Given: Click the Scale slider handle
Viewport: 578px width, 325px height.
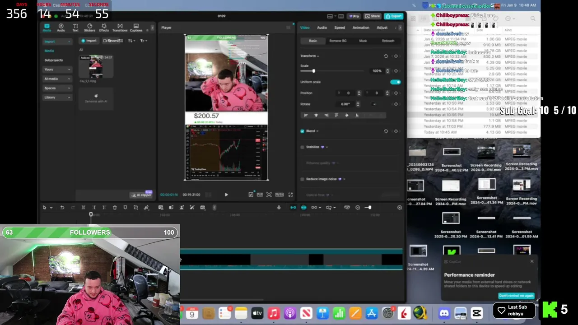Looking at the screenshot, I should [313, 71].
